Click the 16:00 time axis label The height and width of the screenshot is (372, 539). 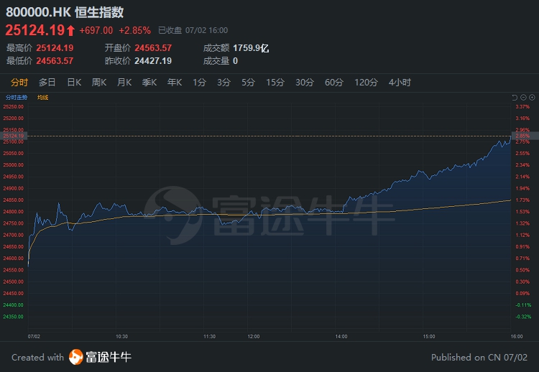point(517,337)
